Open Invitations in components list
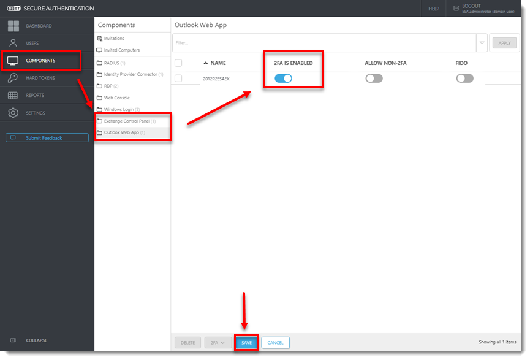This screenshot has height=360, width=530. point(114,39)
